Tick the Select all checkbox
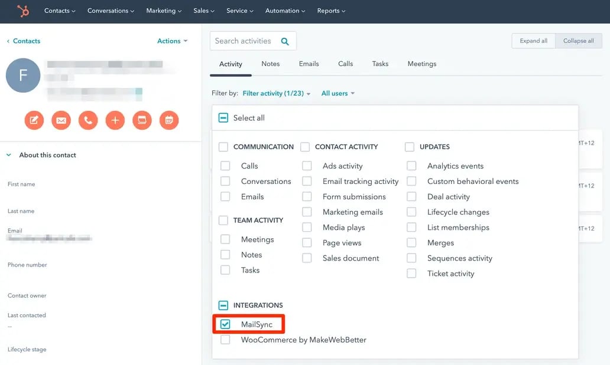 [223, 118]
